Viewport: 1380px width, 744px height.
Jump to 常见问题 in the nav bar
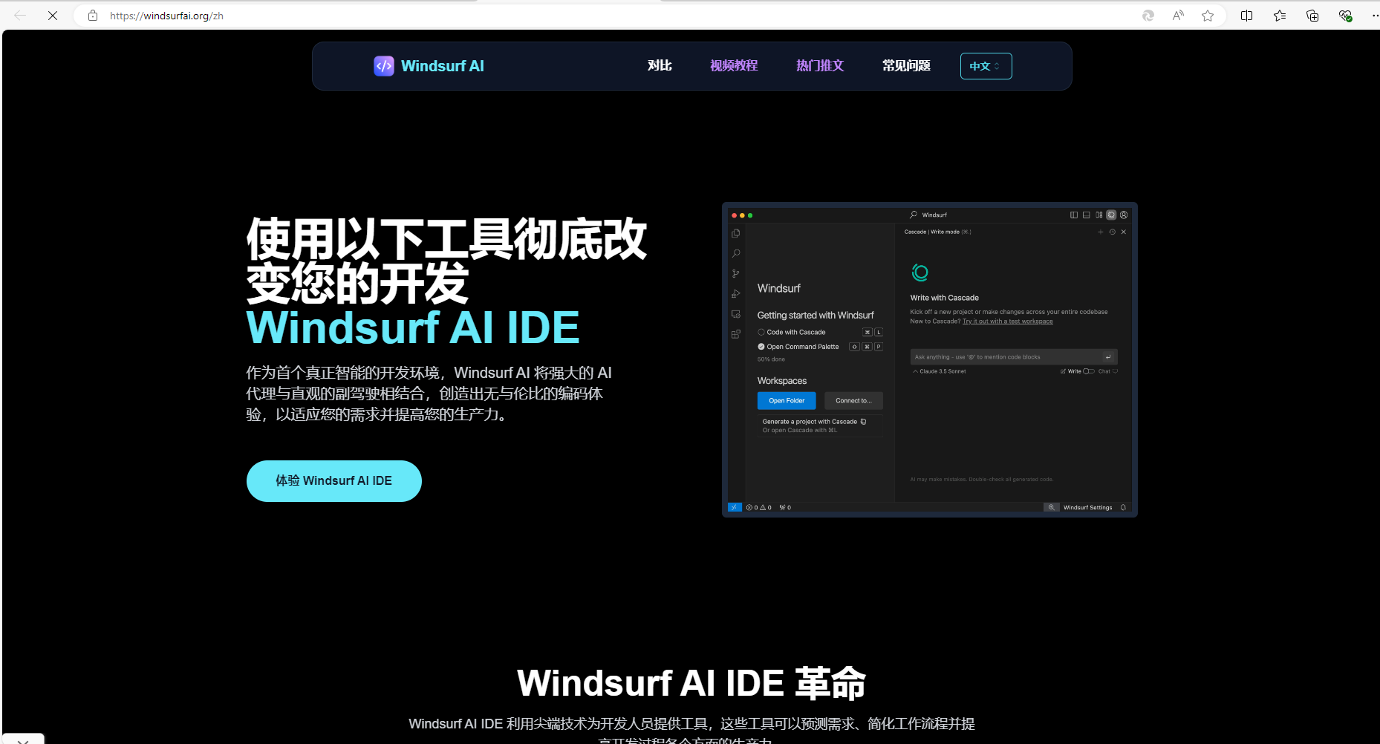(x=906, y=66)
